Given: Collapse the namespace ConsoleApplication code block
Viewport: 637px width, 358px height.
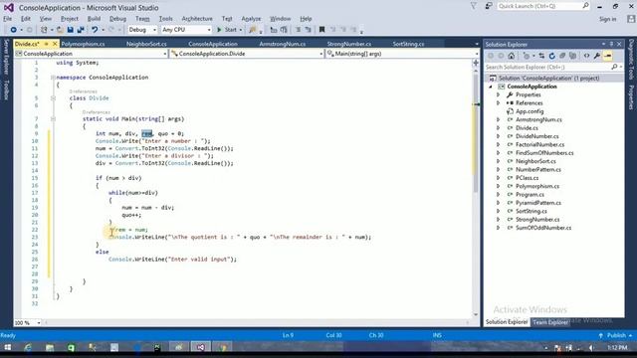Looking at the screenshot, I should [53, 78].
